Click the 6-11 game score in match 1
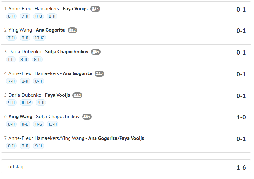 pos(11,17)
